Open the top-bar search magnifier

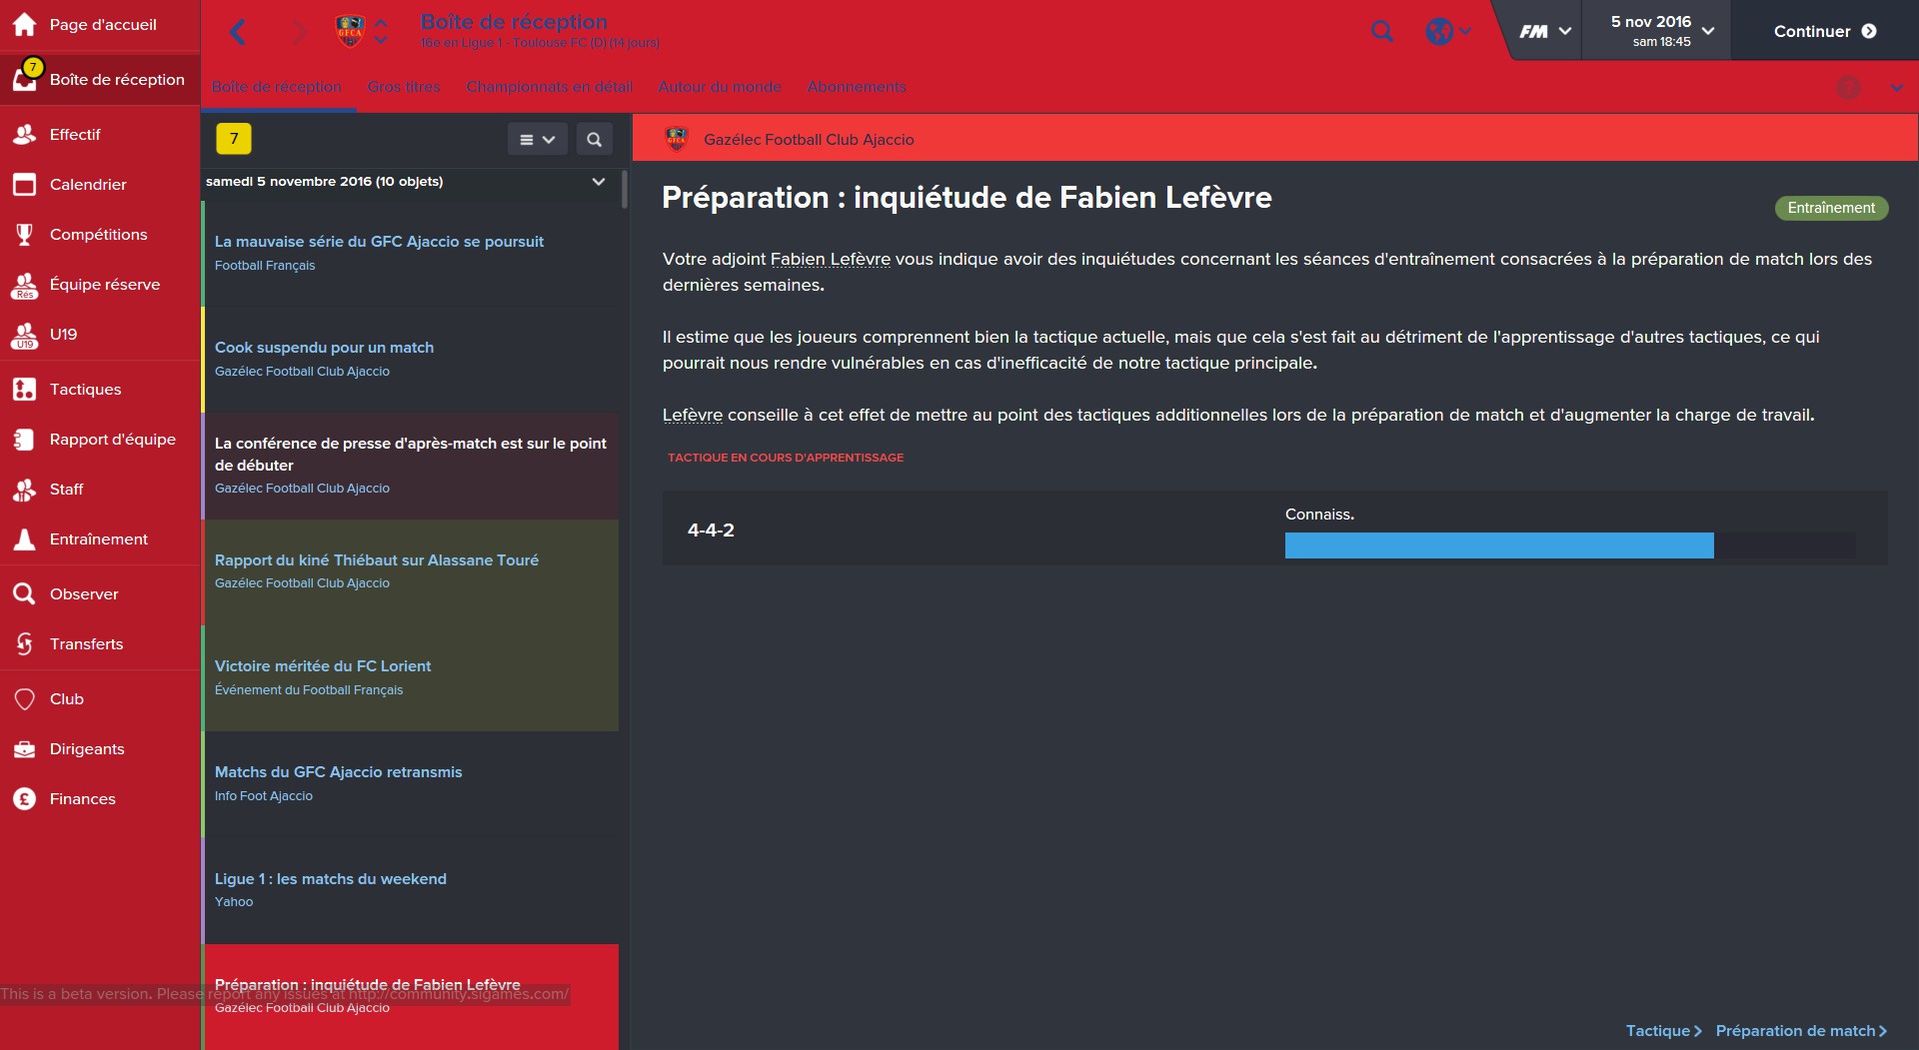point(1382,31)
